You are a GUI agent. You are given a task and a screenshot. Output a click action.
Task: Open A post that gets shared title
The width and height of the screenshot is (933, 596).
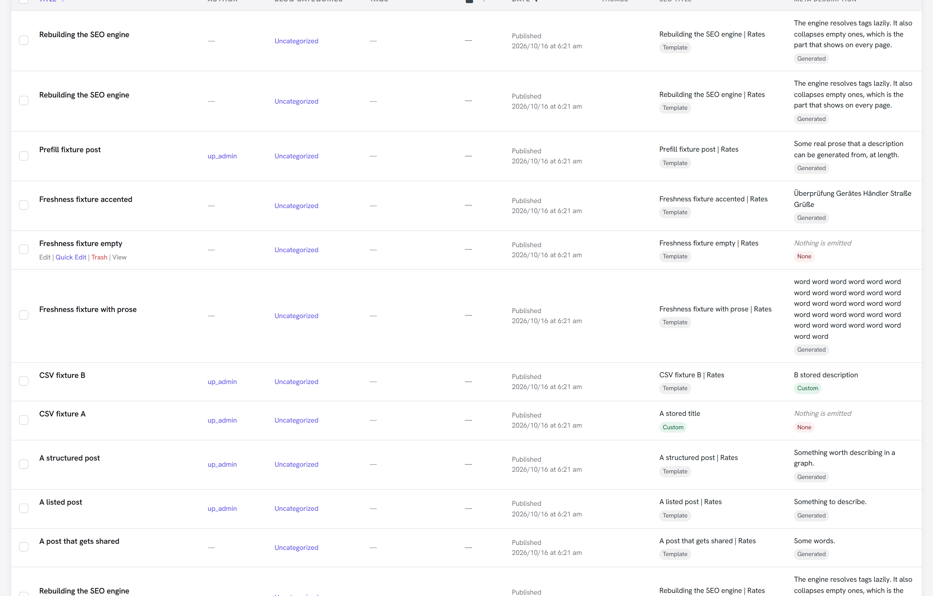(79, 541)
